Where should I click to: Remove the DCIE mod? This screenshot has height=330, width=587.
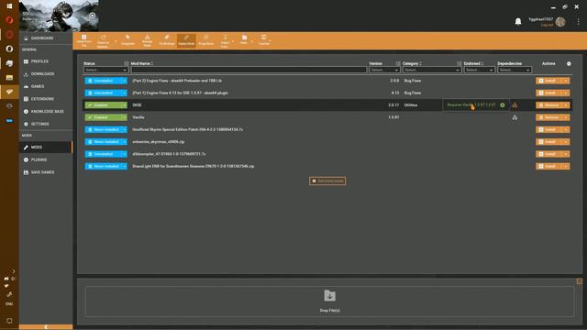(x=548, y=105)
